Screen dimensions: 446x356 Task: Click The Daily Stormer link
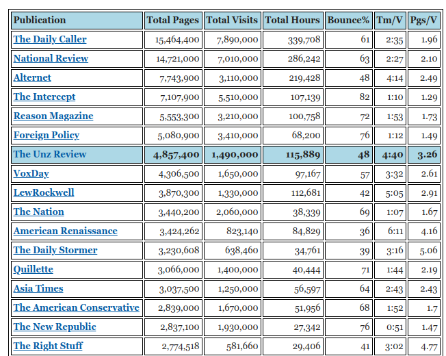point(55,250)
